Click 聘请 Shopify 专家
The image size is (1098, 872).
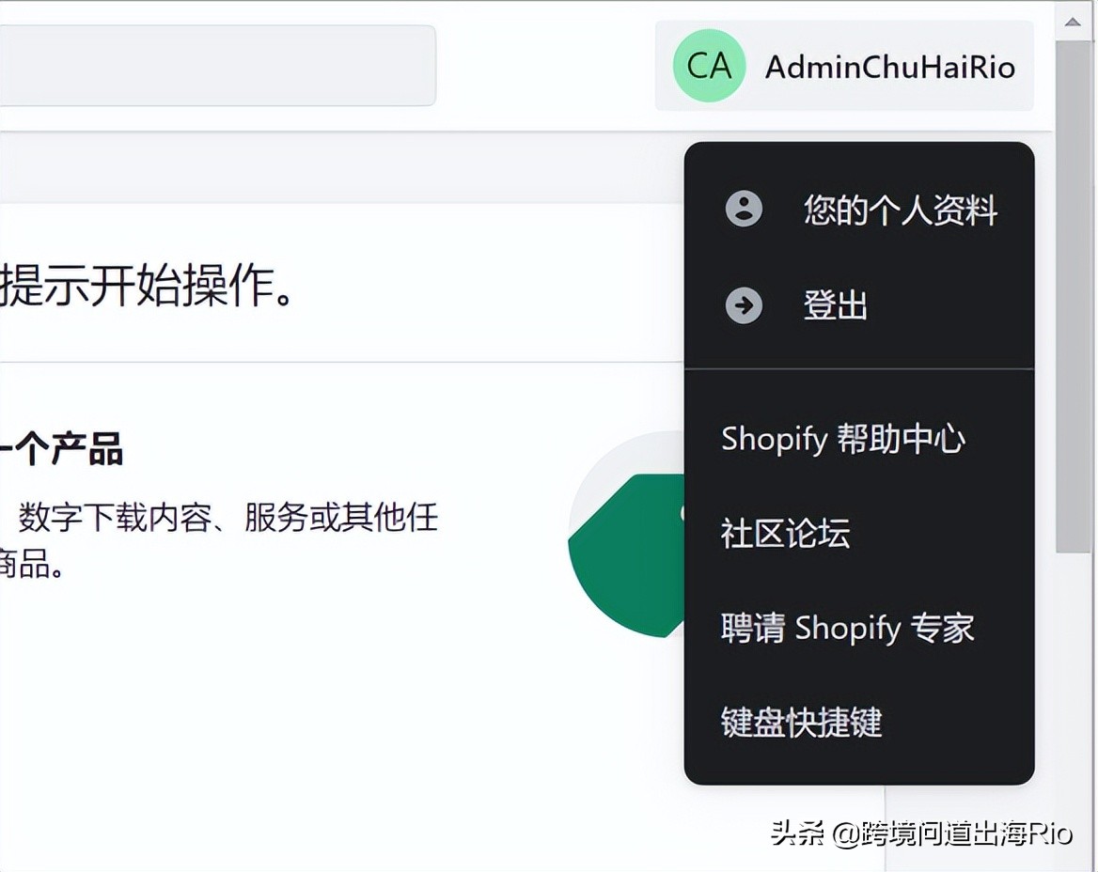coord(846,628)
